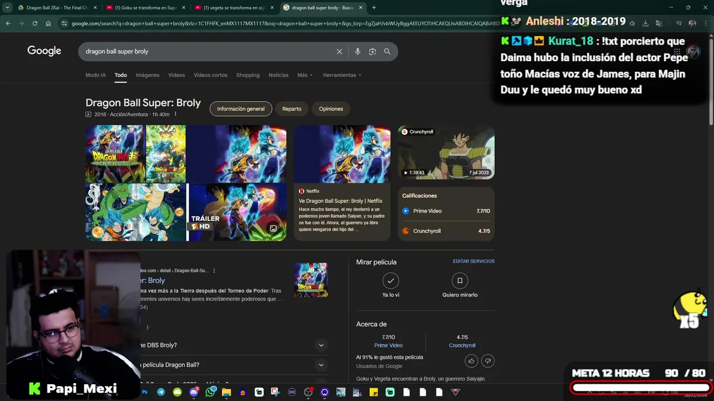
Task: Open a new browser tab
Action: [x=374, y=8]
